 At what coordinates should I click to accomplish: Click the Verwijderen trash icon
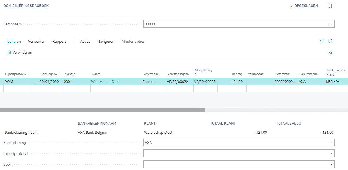point(9,53)
